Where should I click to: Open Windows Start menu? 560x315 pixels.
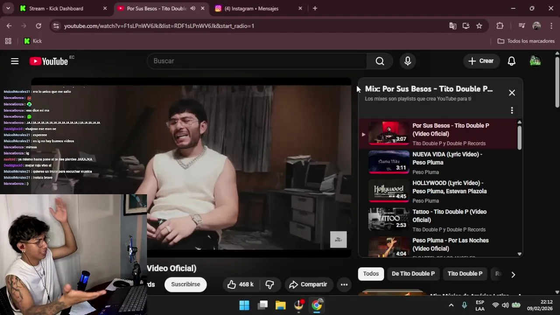coord(244,305)
